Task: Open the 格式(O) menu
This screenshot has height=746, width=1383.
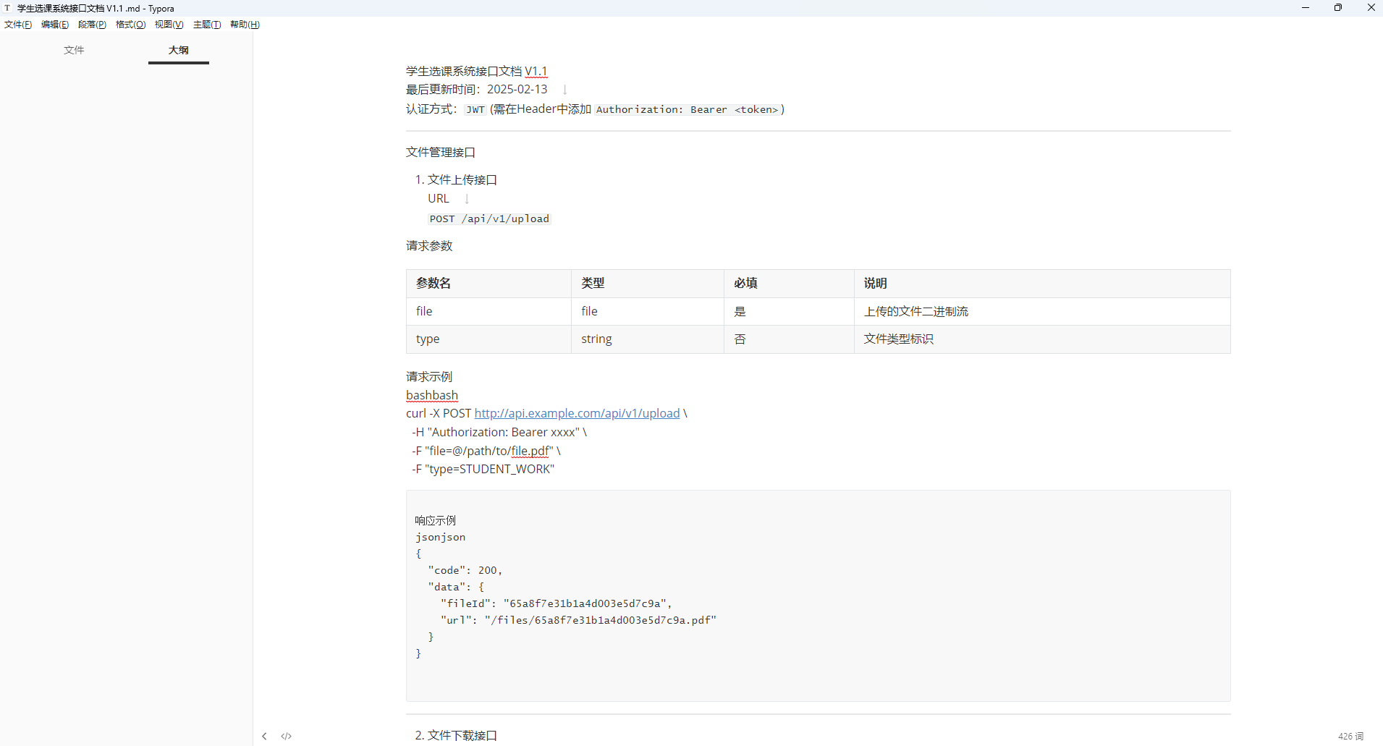Action: tap(130, 25)
